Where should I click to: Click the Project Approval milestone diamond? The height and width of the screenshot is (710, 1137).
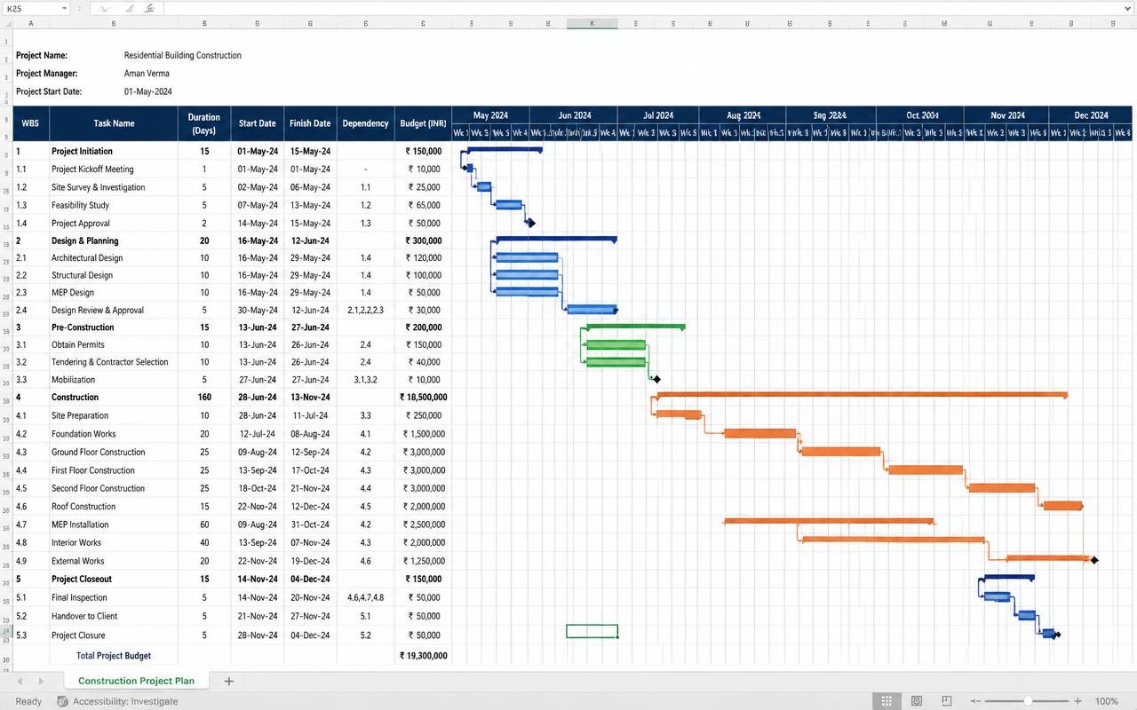(x=531, y=224)
